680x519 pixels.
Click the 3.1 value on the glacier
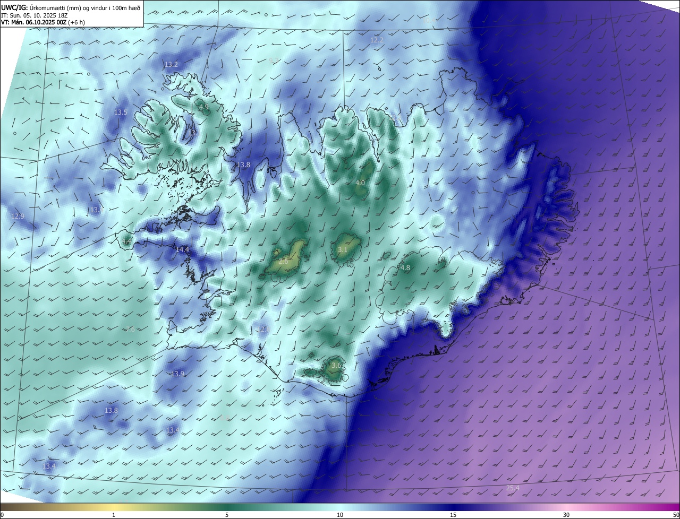click(343, 249)
